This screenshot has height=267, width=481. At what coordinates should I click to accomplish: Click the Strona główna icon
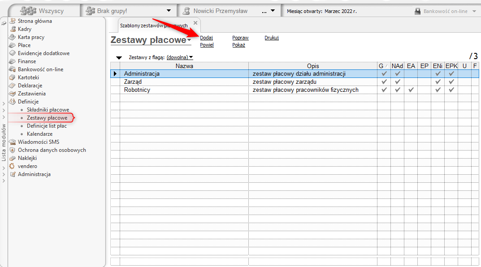click(12, 21)
